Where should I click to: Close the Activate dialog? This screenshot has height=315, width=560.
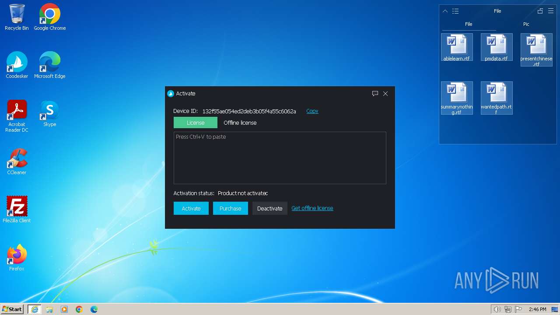385,94
